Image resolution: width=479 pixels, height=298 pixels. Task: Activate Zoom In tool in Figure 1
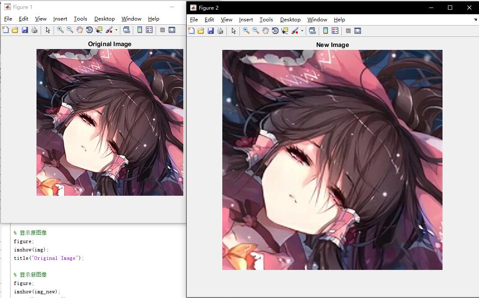(x=60, y=30)
